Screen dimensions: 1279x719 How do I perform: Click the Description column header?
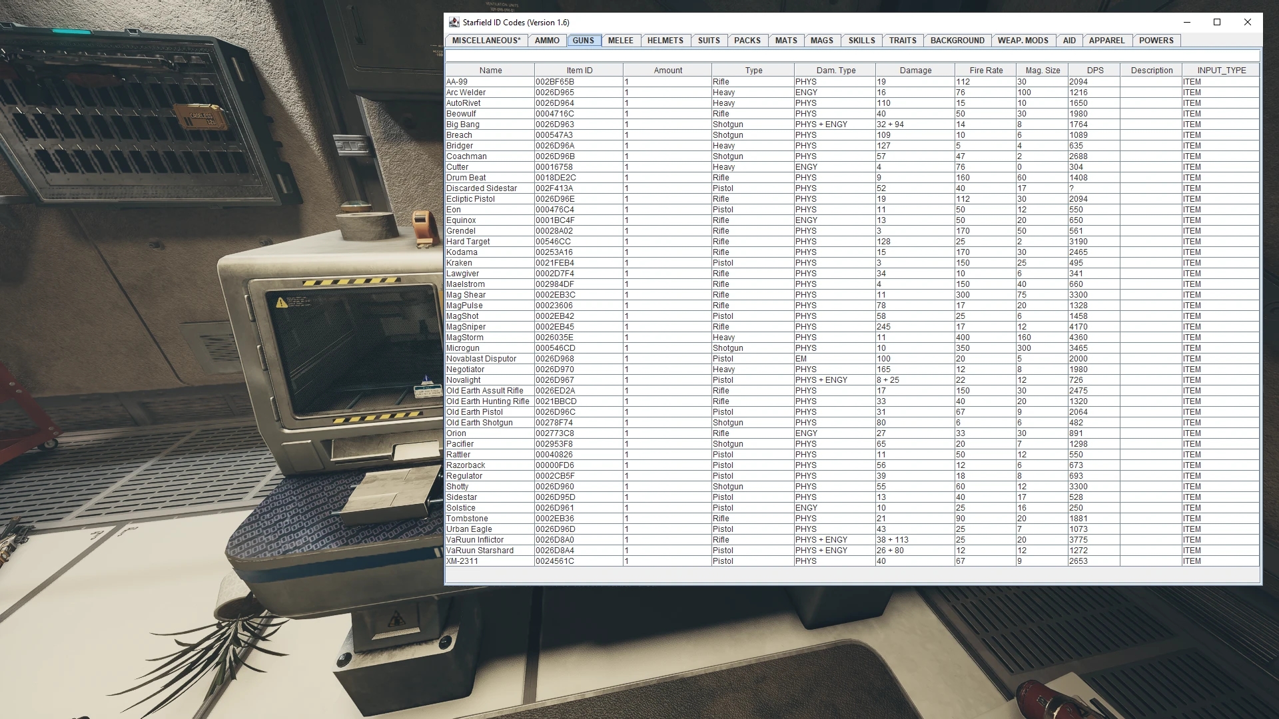click(1151, 71)
